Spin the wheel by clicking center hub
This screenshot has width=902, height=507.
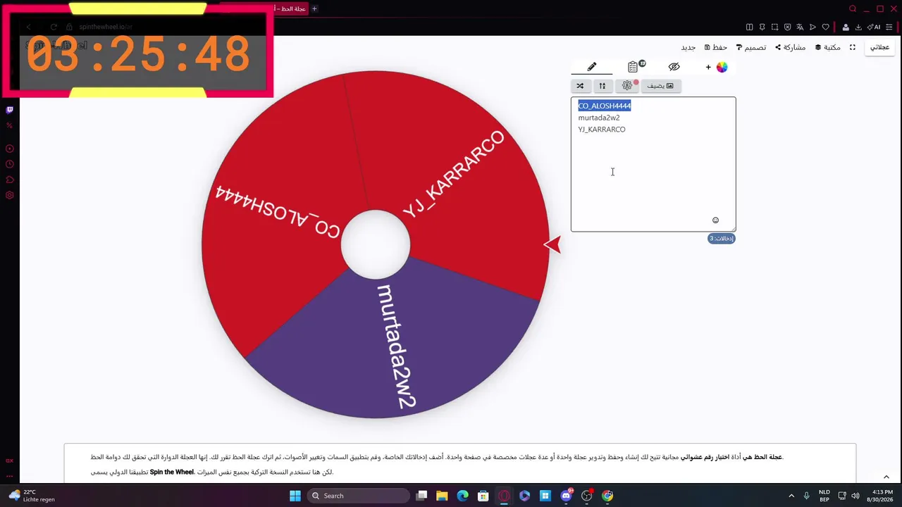coord(376,245)
